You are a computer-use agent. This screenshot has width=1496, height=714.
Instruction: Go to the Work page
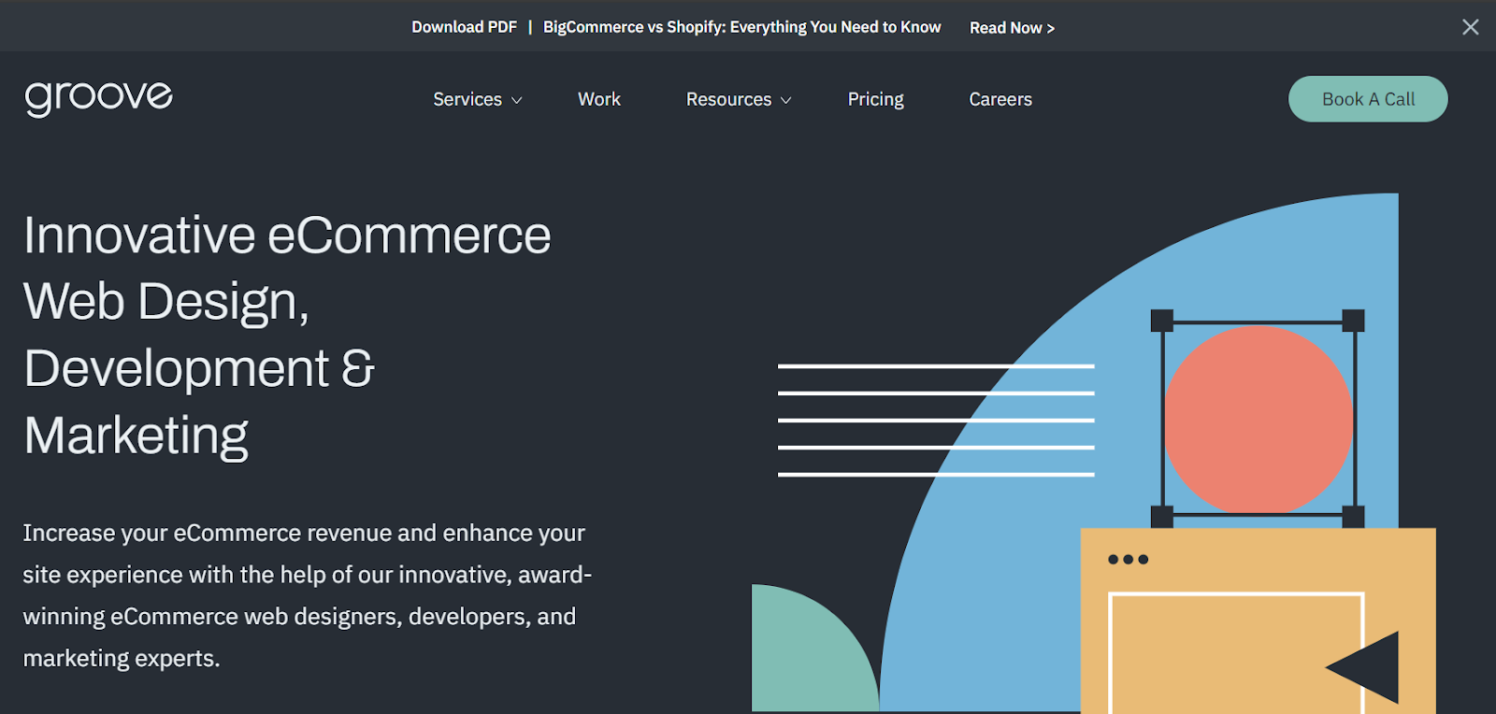pyautogui.click(x=599, y=99)
